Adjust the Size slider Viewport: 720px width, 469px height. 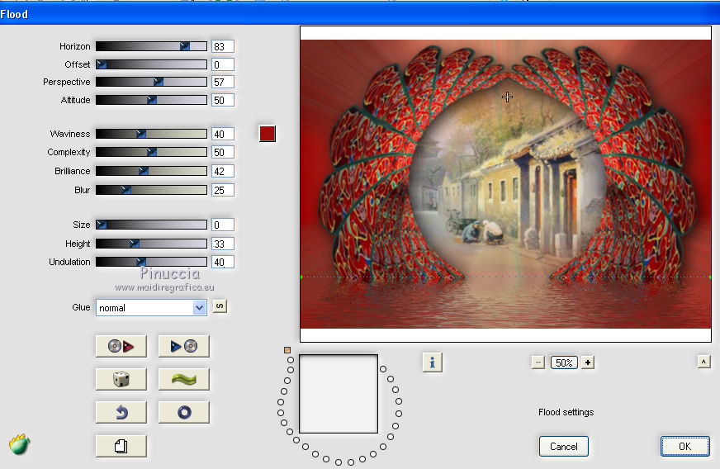[x=151, y=225]
